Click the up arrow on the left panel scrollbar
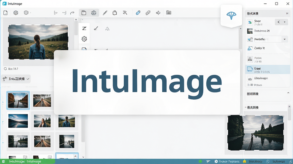The height and width of the screenshot is (164, 293). pos(76,19)
